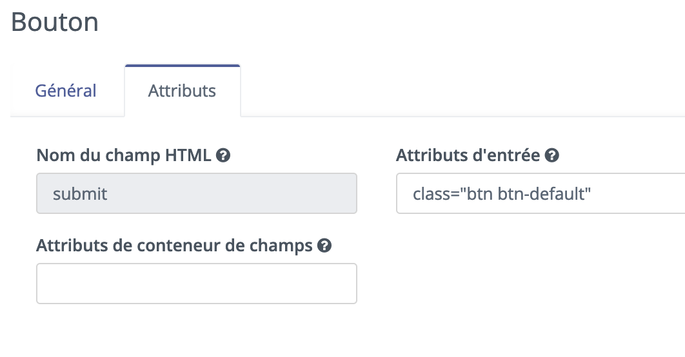Click the first btn word in input
This screenshot has height=357, width=685.
pos(480,194)
